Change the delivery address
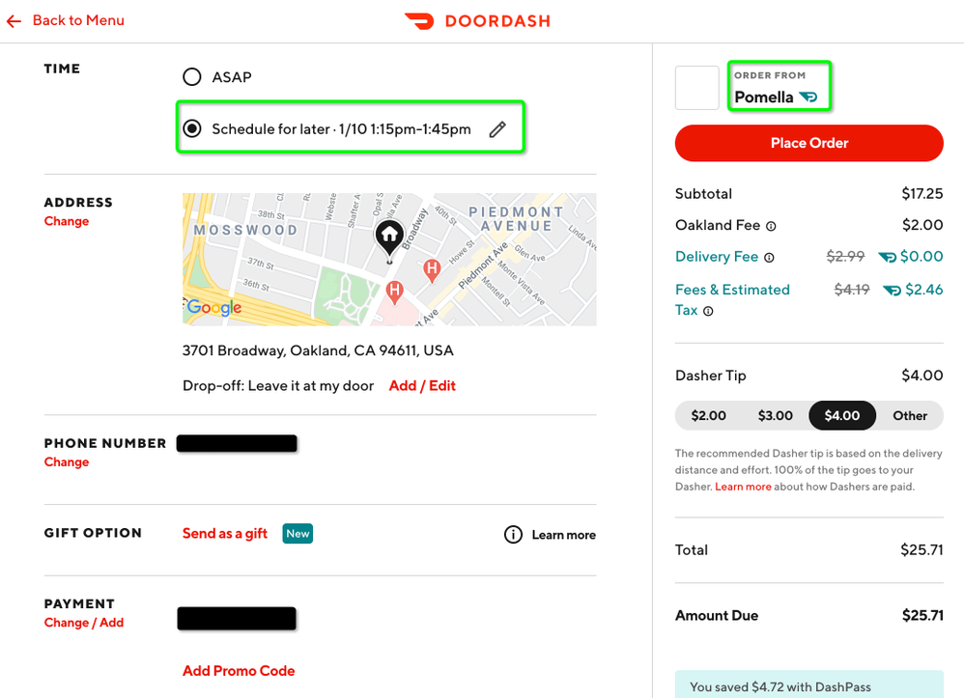The width and height of the screenshot is (964, 698). click(x=67, y=221)
